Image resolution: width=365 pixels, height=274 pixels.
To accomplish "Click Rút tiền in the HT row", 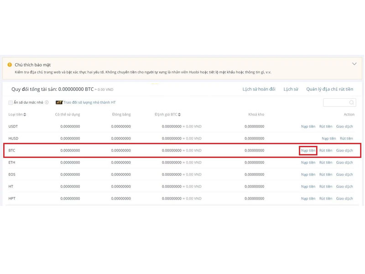I will pos(326,186).
